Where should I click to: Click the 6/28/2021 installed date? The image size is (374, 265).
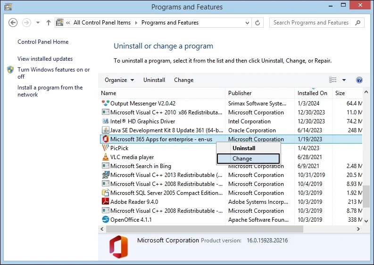point(309,157)
